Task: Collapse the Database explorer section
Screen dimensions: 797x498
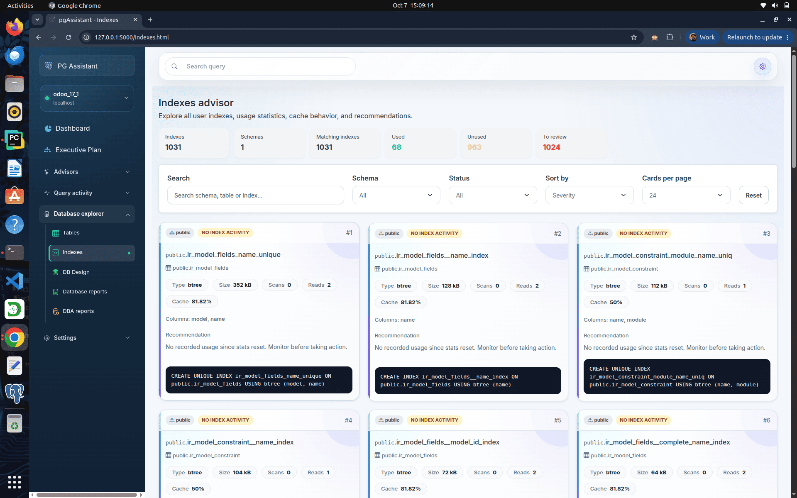Action: coord(87,214)
